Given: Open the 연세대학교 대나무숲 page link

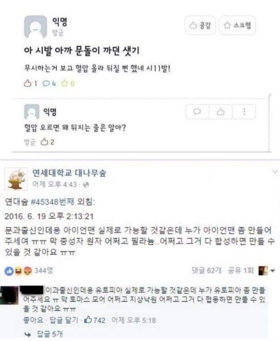Looking at the screenshot, I should pos(69,173).
